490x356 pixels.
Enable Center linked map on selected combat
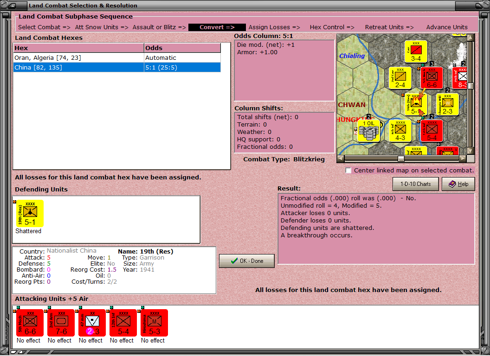(x=348, y=171)
